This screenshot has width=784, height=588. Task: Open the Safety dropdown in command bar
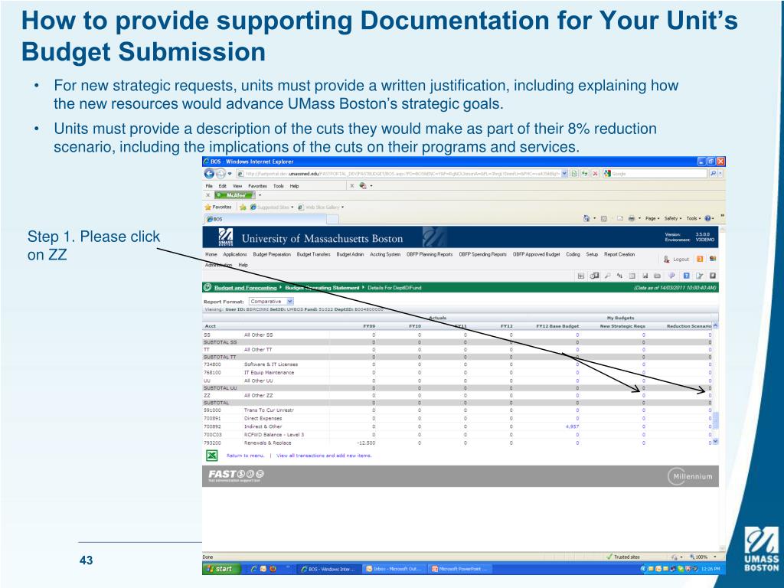(x=673, y=218)
